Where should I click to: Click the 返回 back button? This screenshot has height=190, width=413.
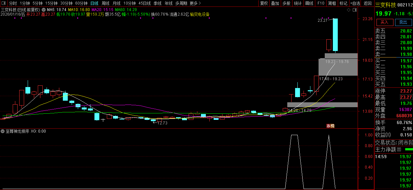pos(368,3)
